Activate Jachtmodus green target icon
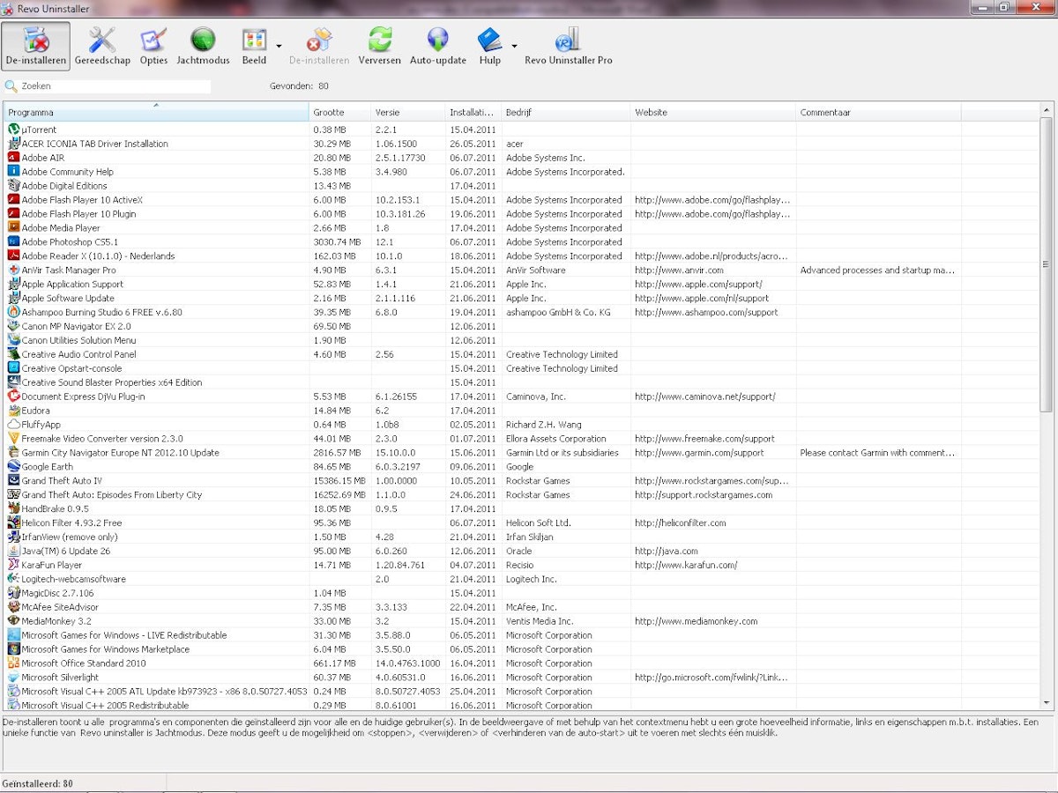The image size is (1058, 793). [203, 39]
